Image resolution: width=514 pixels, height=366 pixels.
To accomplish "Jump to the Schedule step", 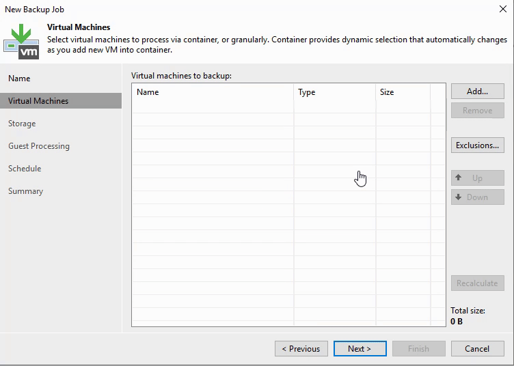I will [25, 169].
